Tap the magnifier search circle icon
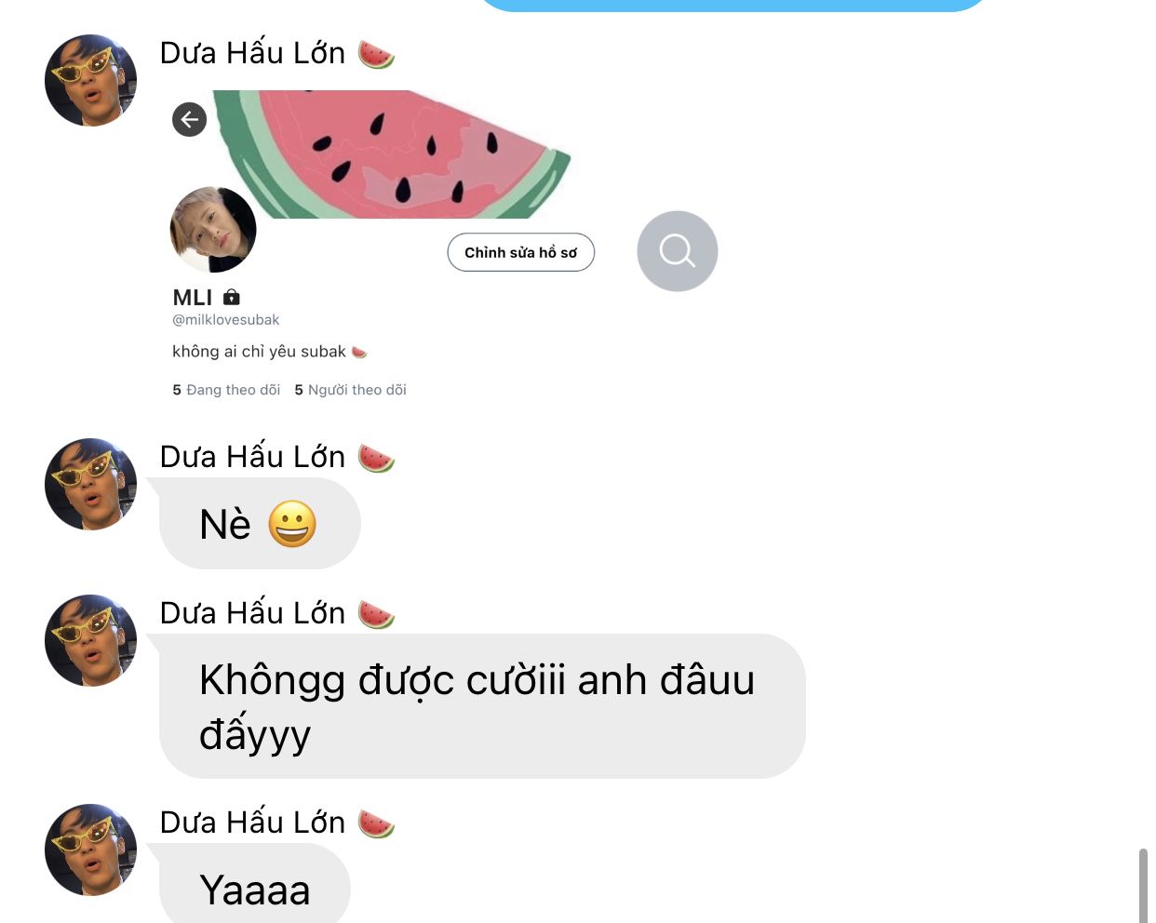Screen dimensions: 1156x923 coord(678,251)
